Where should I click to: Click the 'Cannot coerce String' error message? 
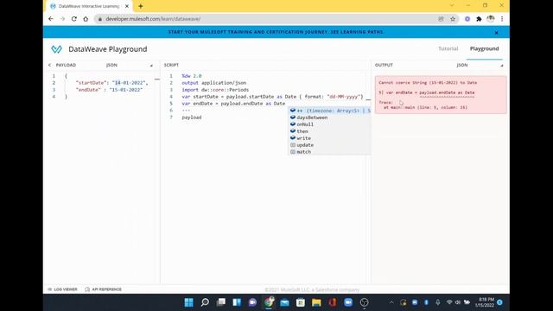click(x=428, y=83)
